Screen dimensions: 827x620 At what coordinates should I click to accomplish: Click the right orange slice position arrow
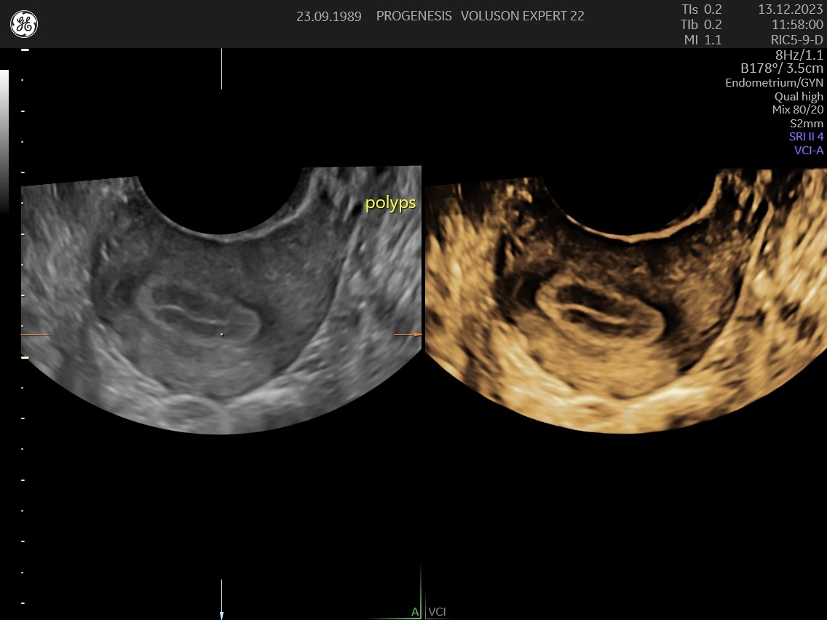coord(408,335)
